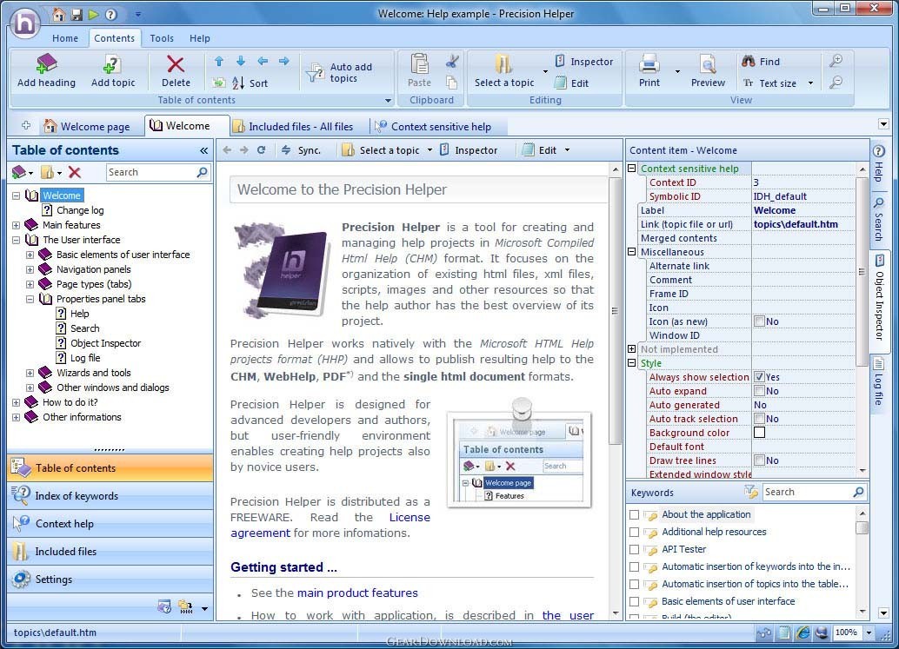Screen dimensions: 899x649
Task: Open the Text size dropdown arrow
Action: pos(810,83)
